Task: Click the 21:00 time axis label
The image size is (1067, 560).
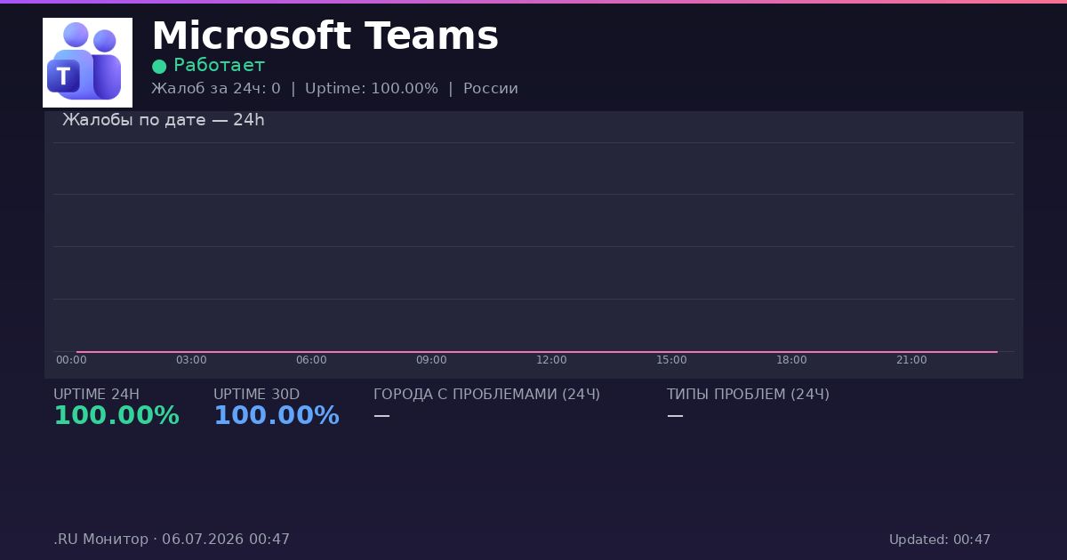Action: [911, 360]
